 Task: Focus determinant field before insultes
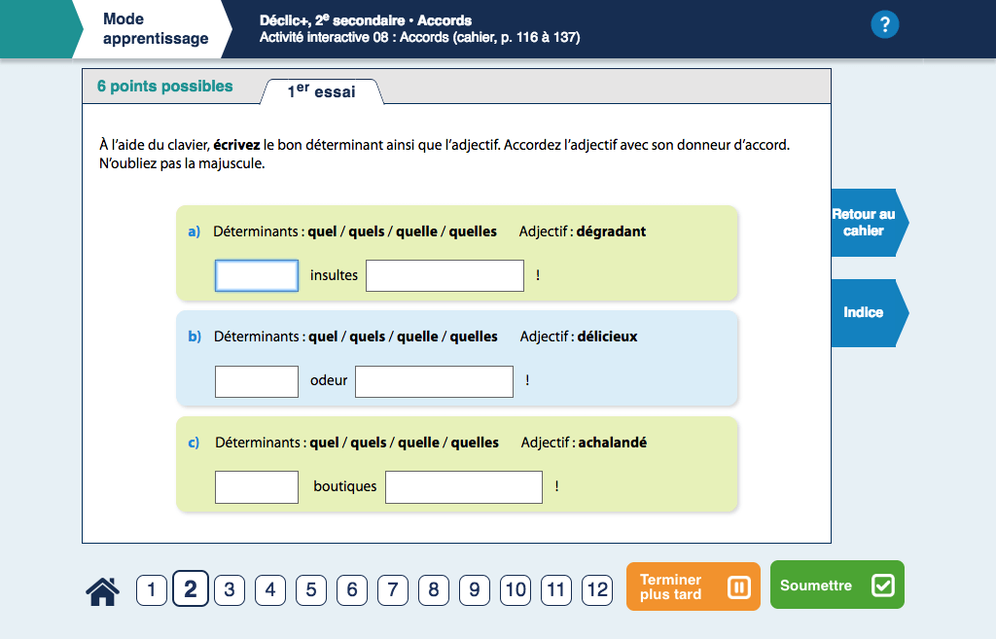[x=257, y=275]
